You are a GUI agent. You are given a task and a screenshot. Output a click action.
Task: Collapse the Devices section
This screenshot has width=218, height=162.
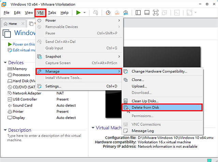tap(5, 63)
